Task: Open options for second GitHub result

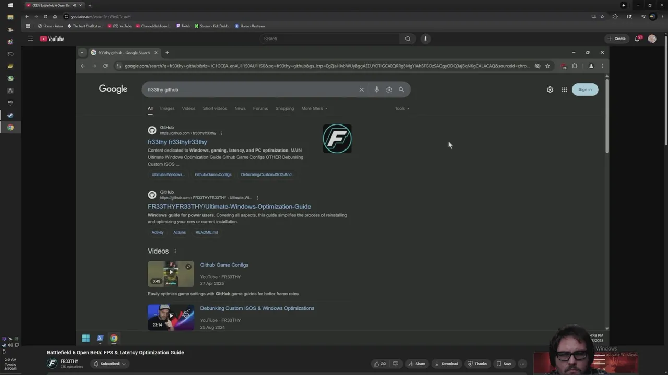Action: tap(257, 198)
